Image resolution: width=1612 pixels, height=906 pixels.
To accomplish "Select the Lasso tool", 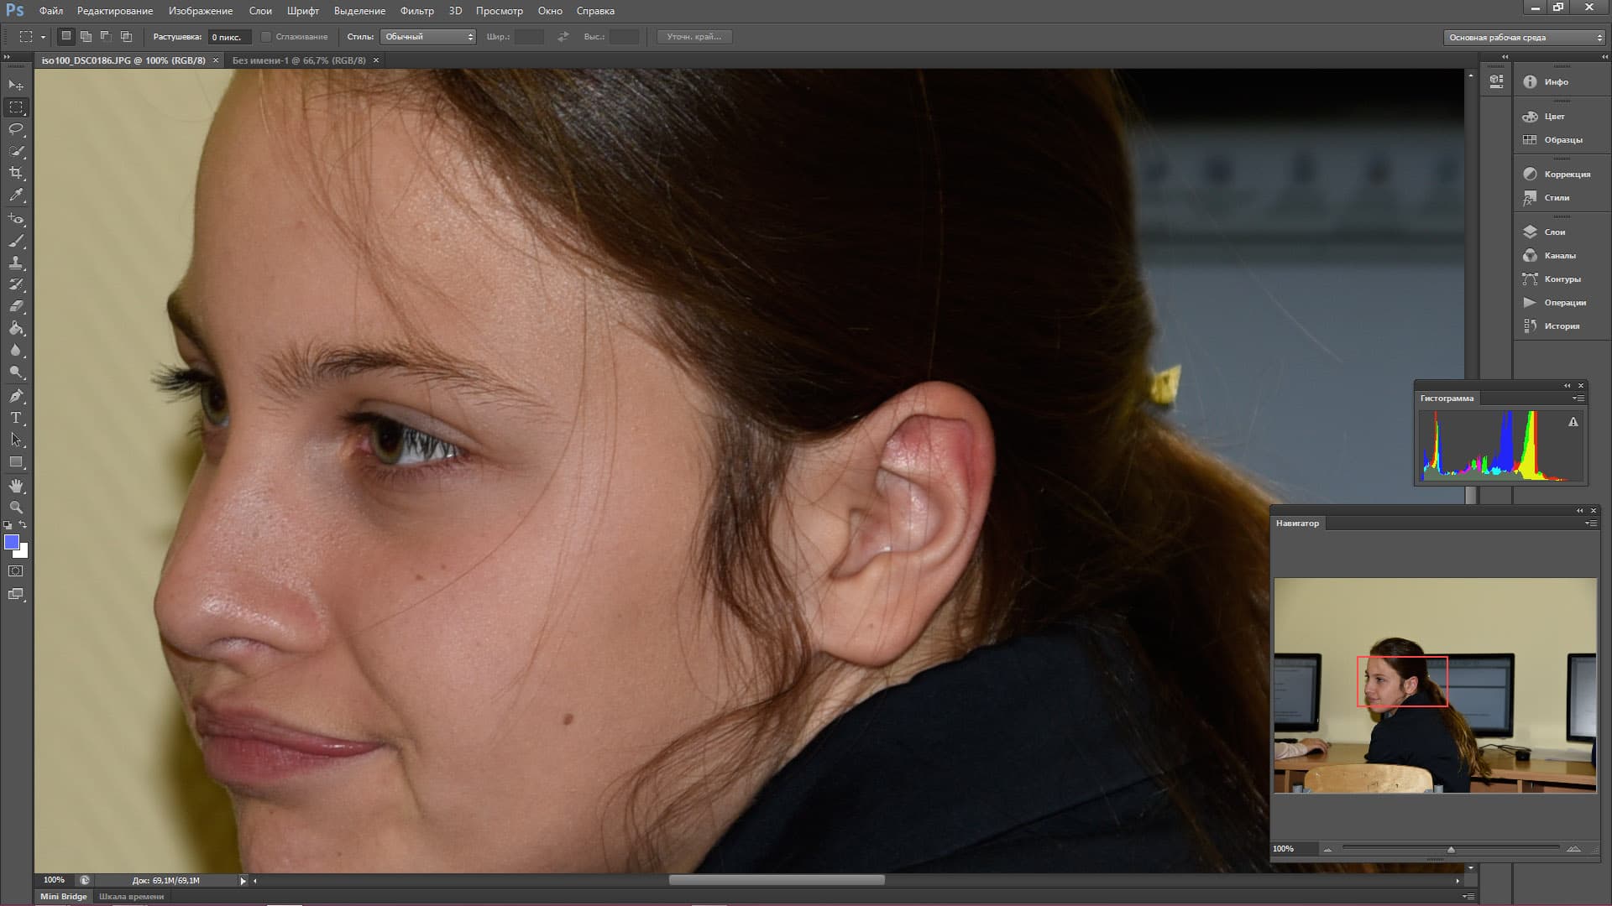I will click(16, 129).
